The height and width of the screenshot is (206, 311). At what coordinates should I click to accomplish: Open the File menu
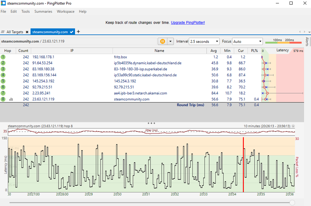click(3, 11)
